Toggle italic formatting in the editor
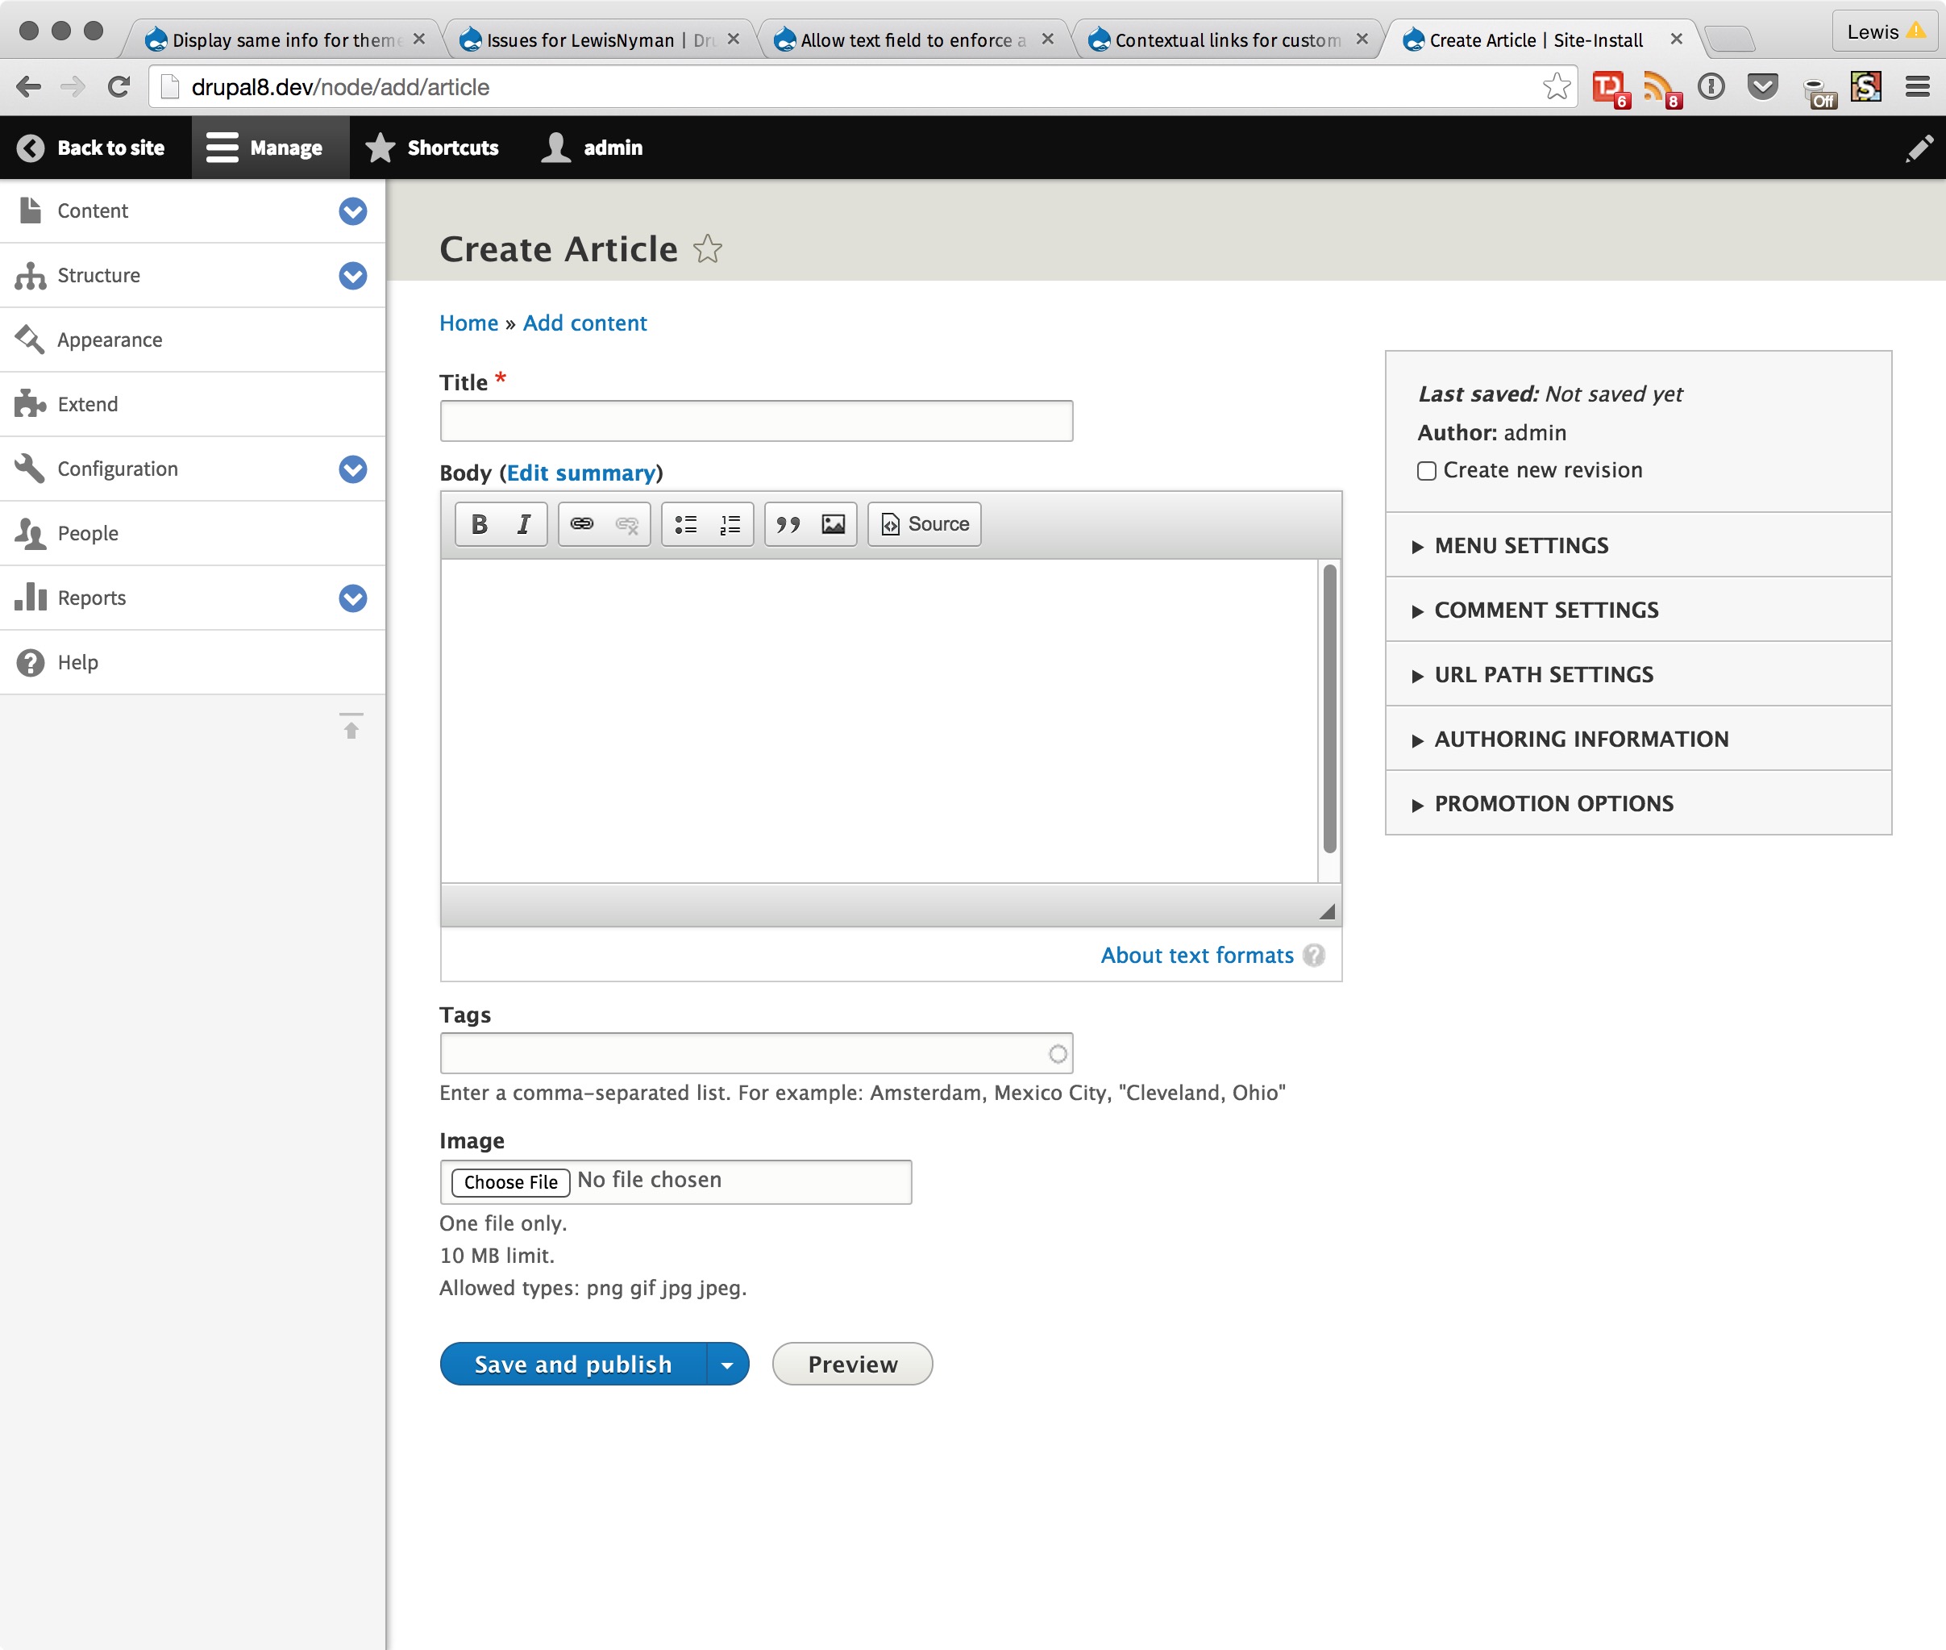 [x=524, y=524]
